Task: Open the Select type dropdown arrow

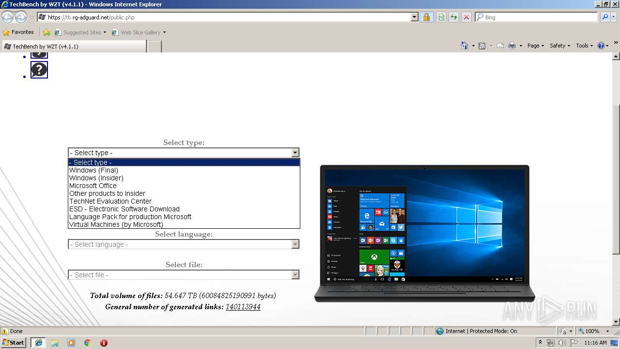Action: pyautogui.click(x=295, y=153)
